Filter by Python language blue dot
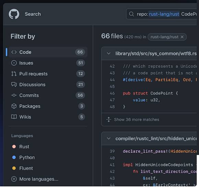 tap(14, 157)
